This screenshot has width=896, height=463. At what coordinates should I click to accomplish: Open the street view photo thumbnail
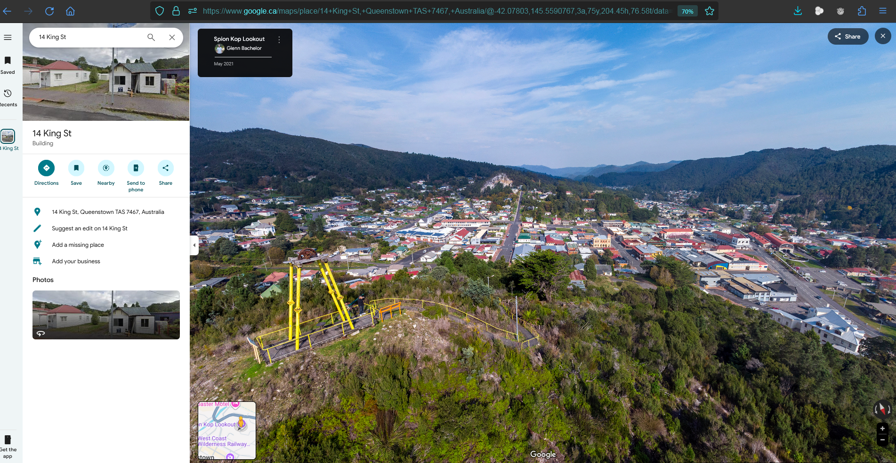pos(106,314)
